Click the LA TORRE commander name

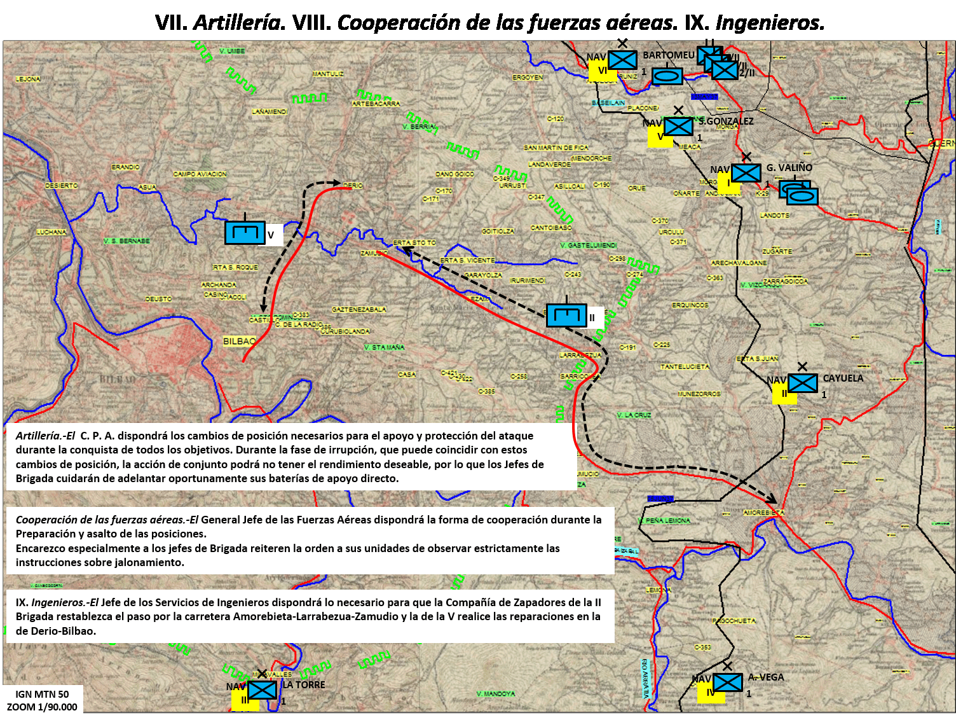(x=304, y=685)
